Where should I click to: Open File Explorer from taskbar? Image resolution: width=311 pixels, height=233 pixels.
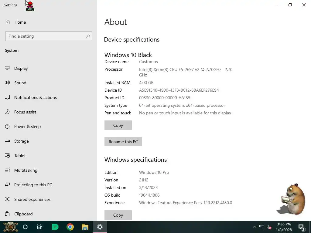click(x=85, y=227)
